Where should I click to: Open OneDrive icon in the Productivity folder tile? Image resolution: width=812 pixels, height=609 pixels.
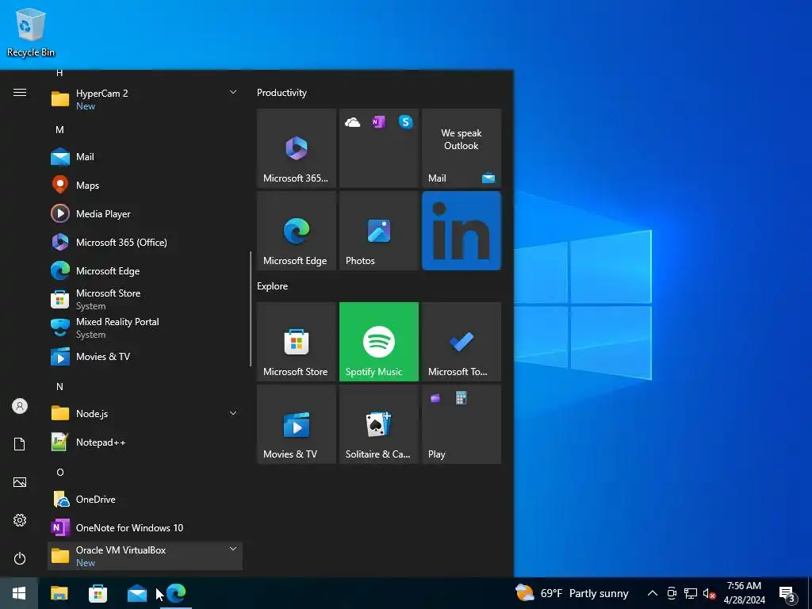pos(353,122)
